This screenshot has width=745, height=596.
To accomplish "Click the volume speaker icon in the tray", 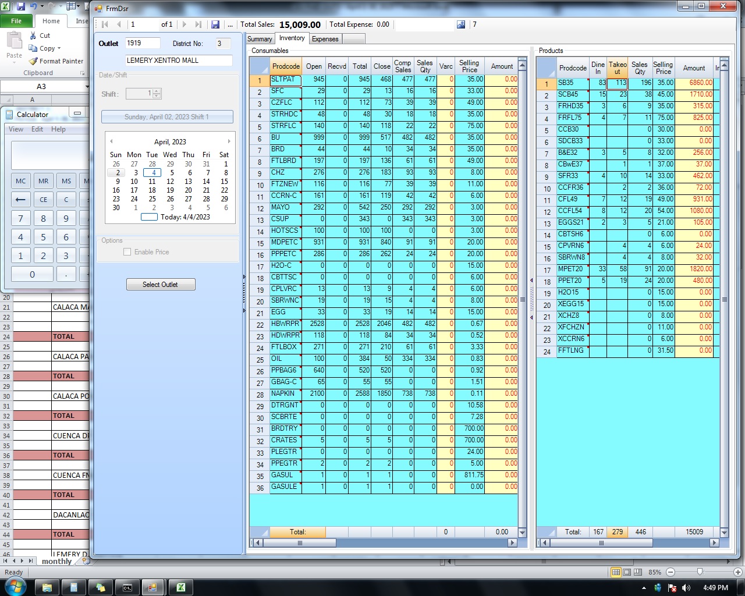I will (x=686, y=588).
